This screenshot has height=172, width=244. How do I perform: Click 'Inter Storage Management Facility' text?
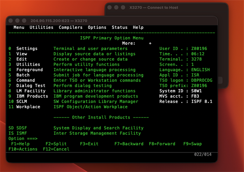pos(97,133)
